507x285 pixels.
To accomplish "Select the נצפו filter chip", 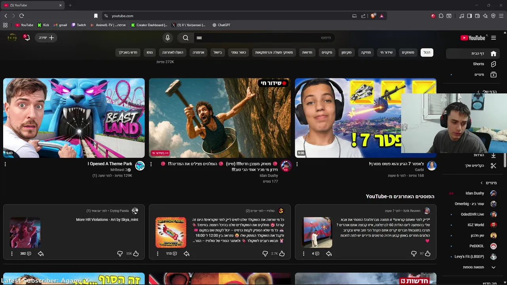I will pos(150,52).
